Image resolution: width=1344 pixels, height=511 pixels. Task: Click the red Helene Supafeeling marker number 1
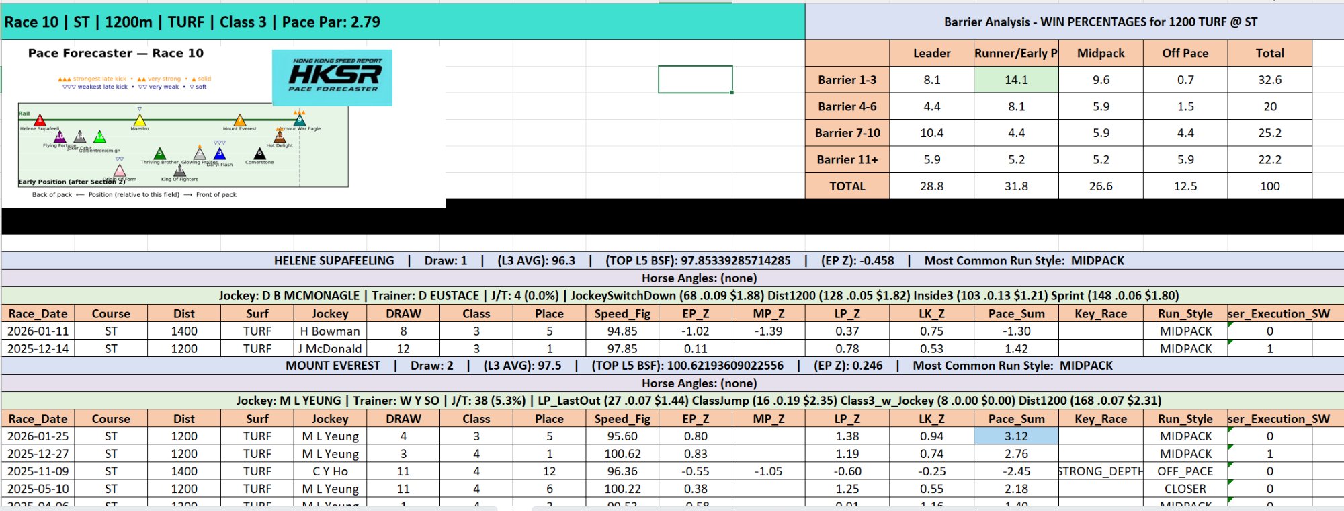[x=40, y=120]
